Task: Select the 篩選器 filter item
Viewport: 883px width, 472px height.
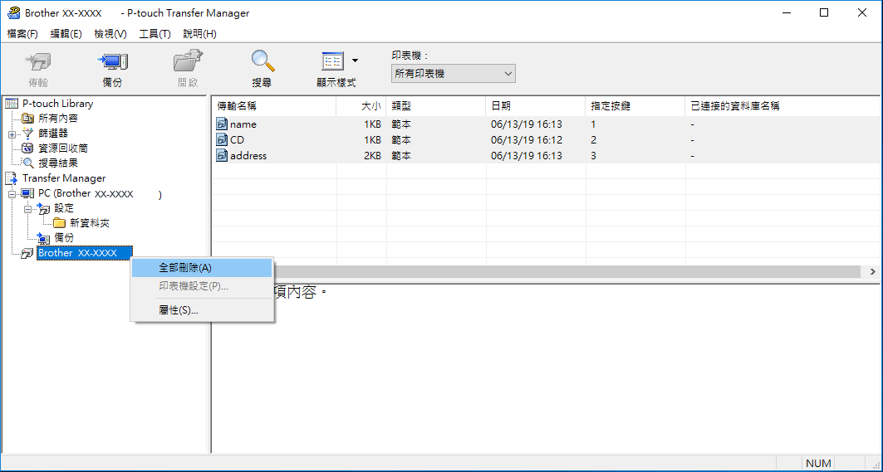Action: click(53, 134)
